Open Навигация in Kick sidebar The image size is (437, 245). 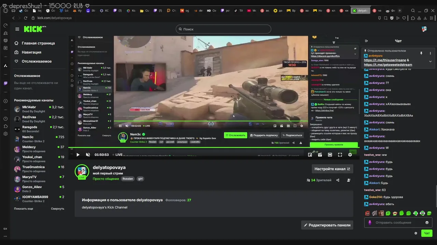tap(28, 52)
